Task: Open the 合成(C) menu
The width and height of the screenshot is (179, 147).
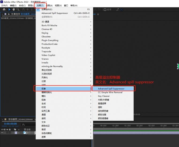Action: click(22, 5)
